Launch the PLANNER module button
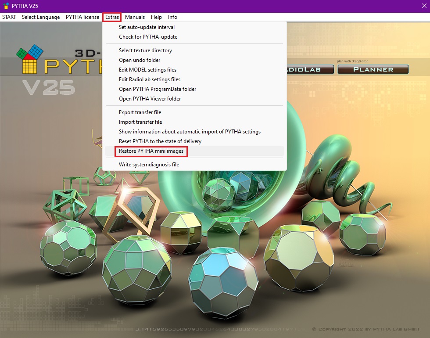 pos(373,69)
